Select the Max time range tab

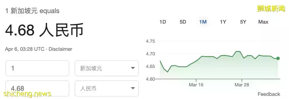pyautogui.click(x=263, y=22)
